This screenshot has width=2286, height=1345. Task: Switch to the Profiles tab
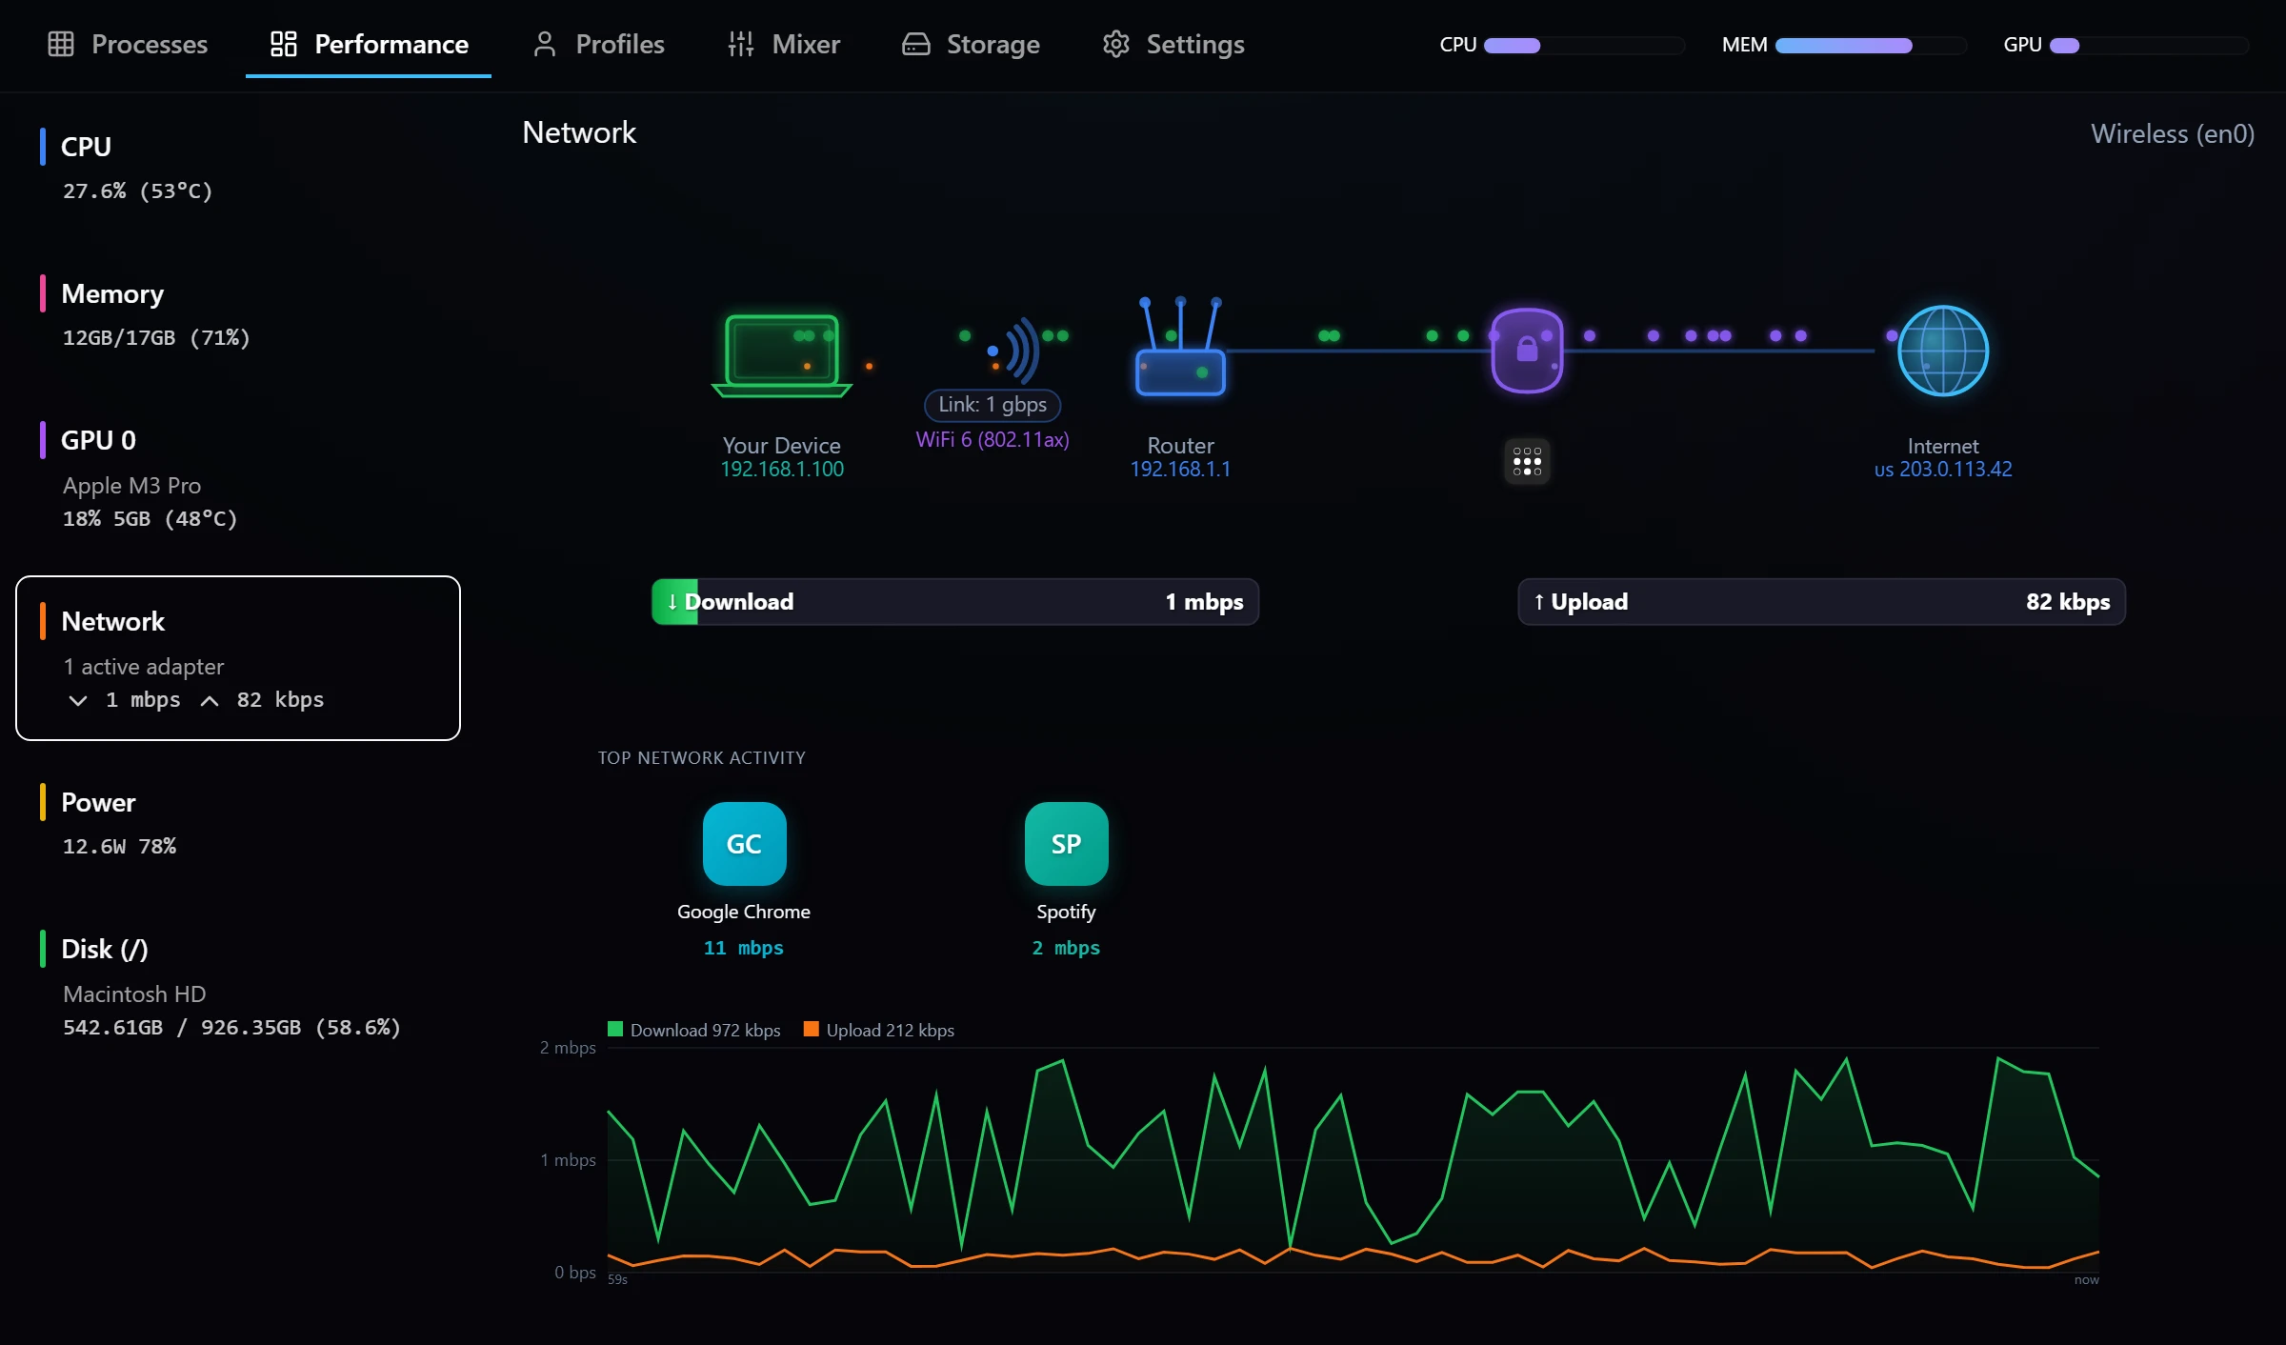point(598,44)
